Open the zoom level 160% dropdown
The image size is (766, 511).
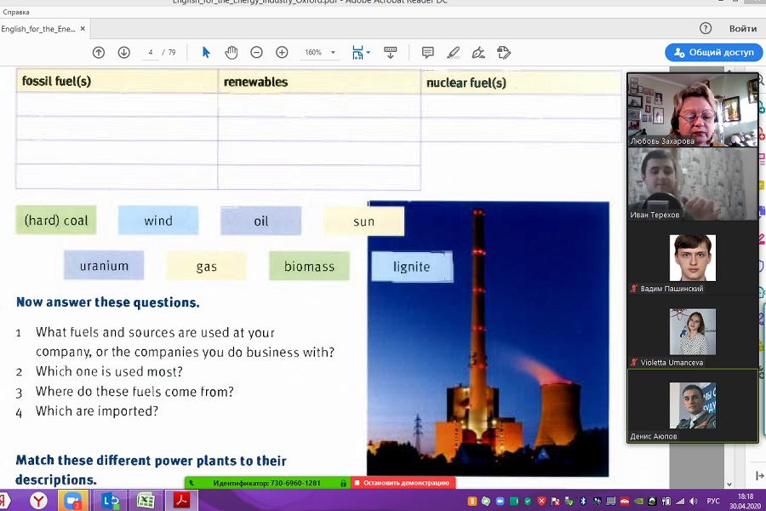[333, 52]
